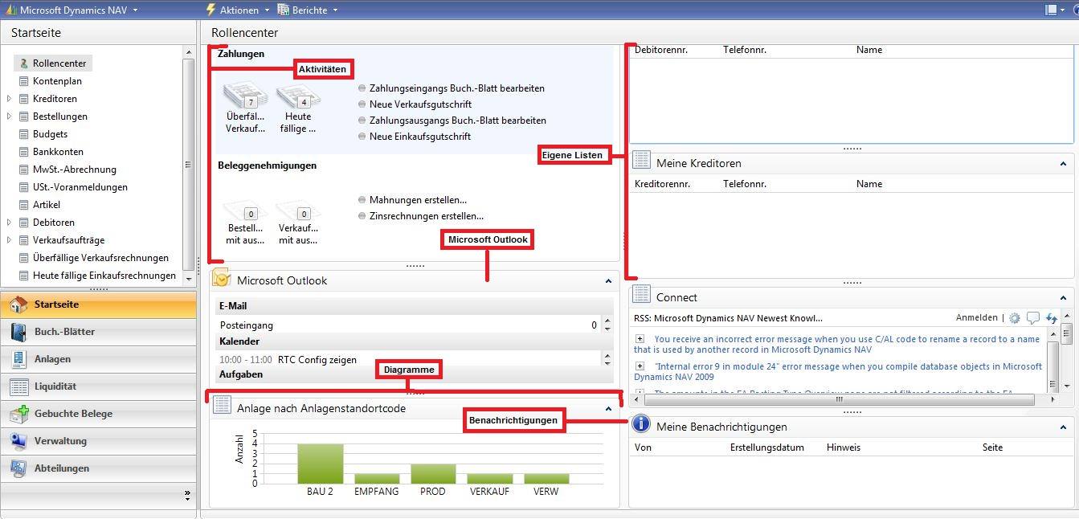The width and height of the screenshot is (1079, 519).
Task: Switch to the Liquidität navigation section
Action: click(98, 386)
